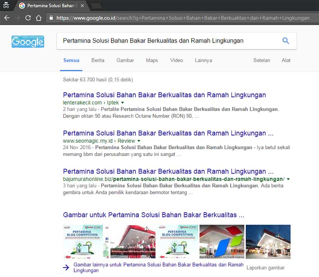This screenshot has height=277, width=319.
Task: Switch to the Gambar tab
Action: [x=125, y=60]
